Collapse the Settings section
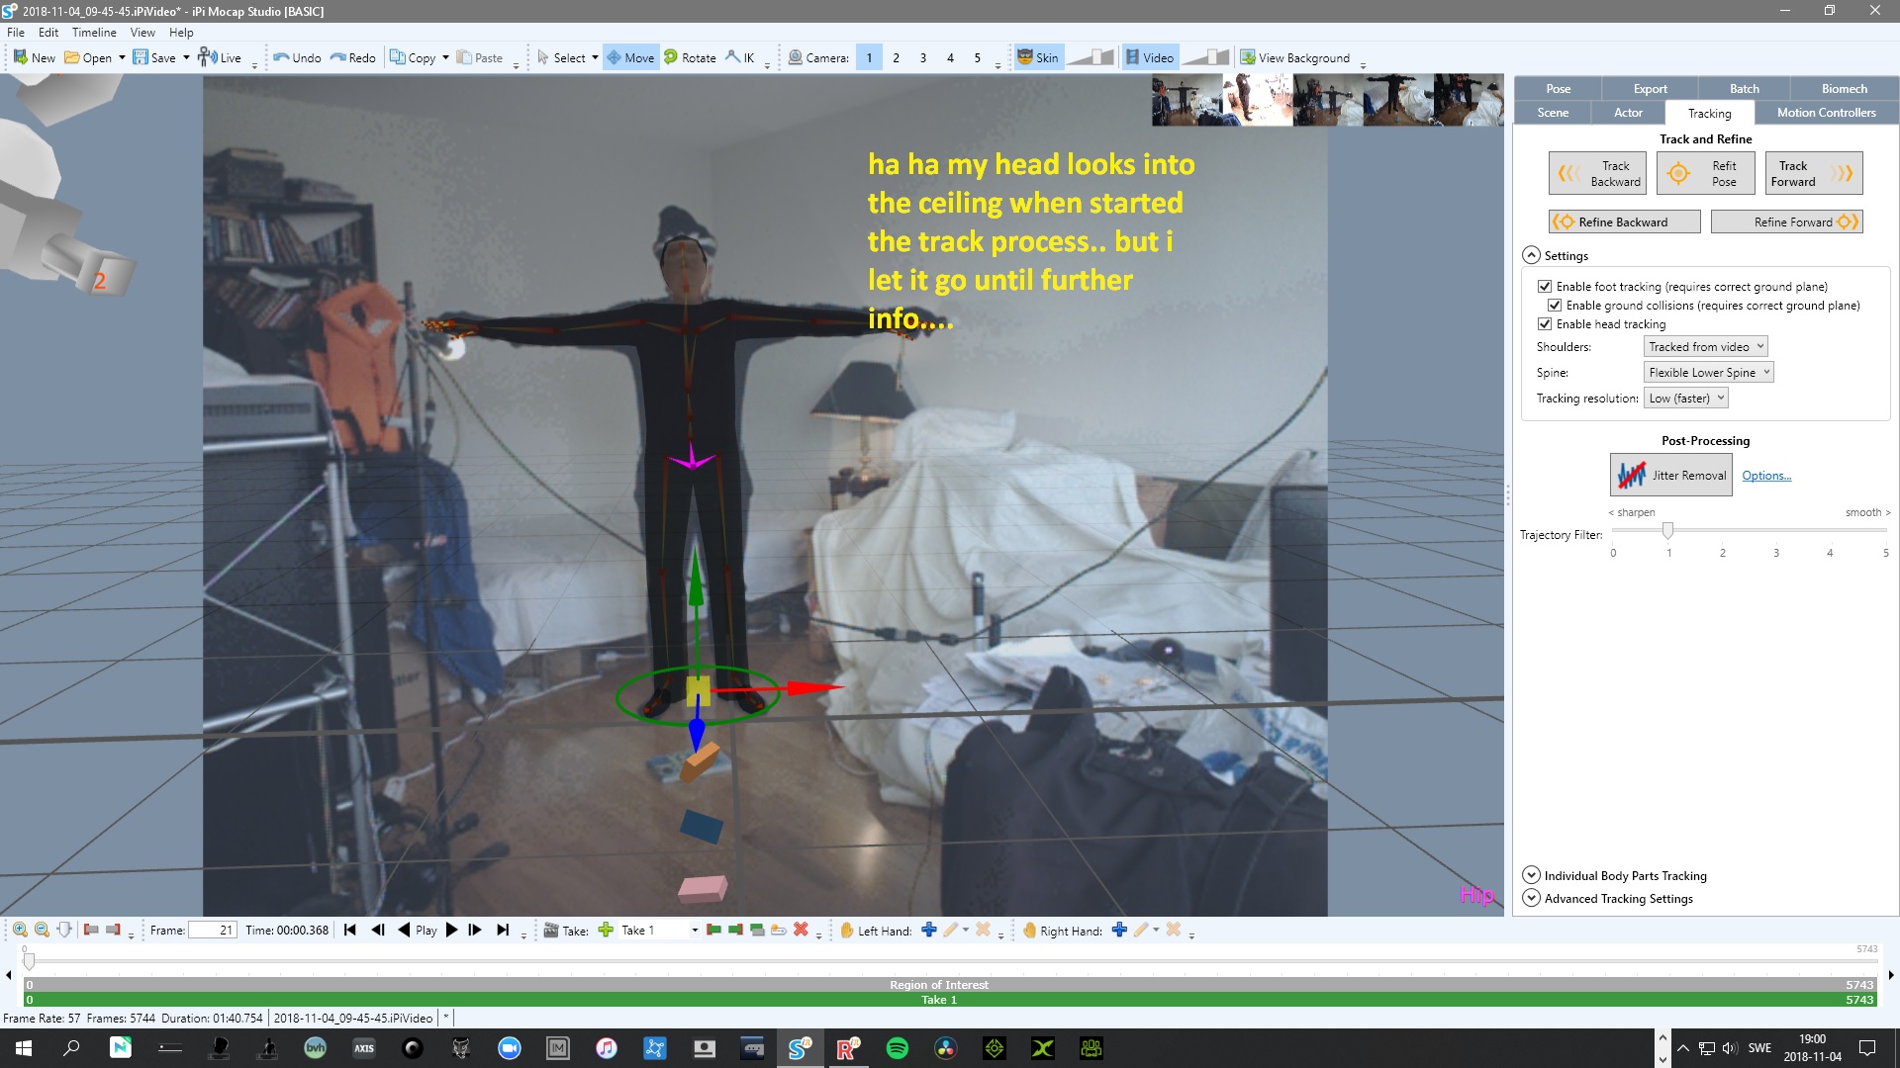 point(1531,255)
